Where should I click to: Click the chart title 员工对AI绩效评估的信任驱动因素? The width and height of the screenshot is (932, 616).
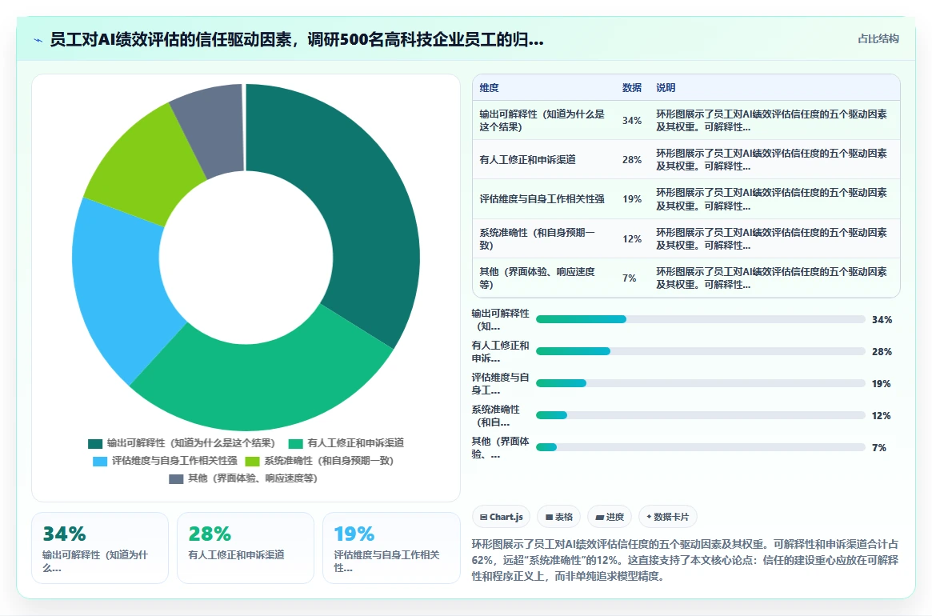pos(297,40)
